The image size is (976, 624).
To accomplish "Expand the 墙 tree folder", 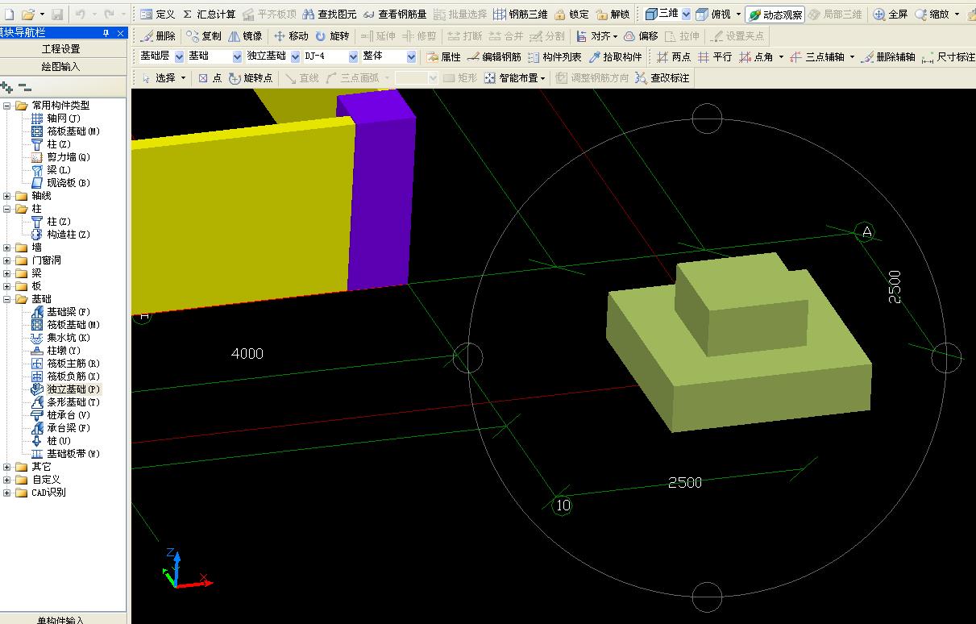I will point(8,248).
